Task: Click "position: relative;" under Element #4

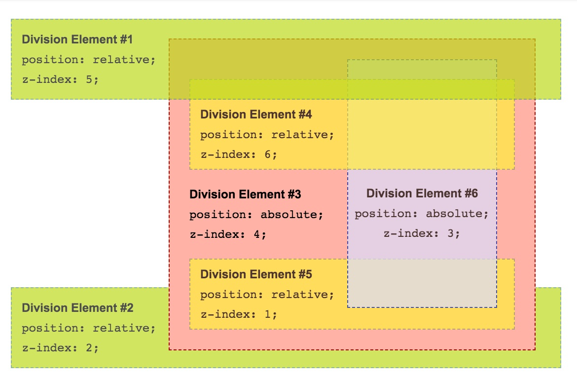Action: pyautogui.click(x=267, y=135)
